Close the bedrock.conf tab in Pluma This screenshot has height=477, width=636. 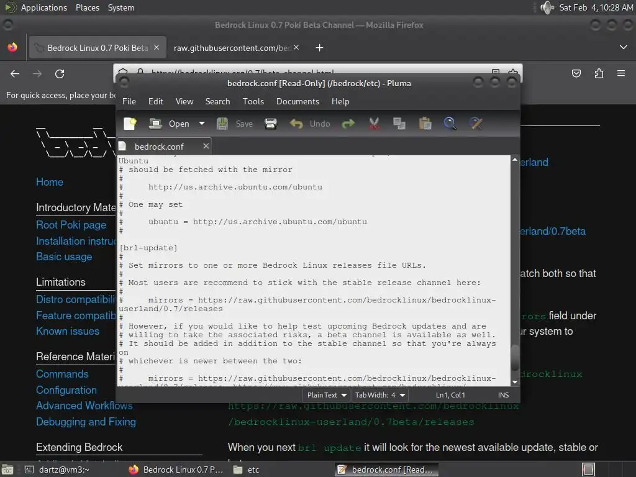[206, 146]
